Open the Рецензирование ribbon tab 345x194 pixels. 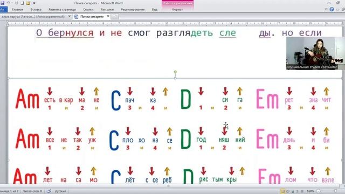tap(133, 10)
